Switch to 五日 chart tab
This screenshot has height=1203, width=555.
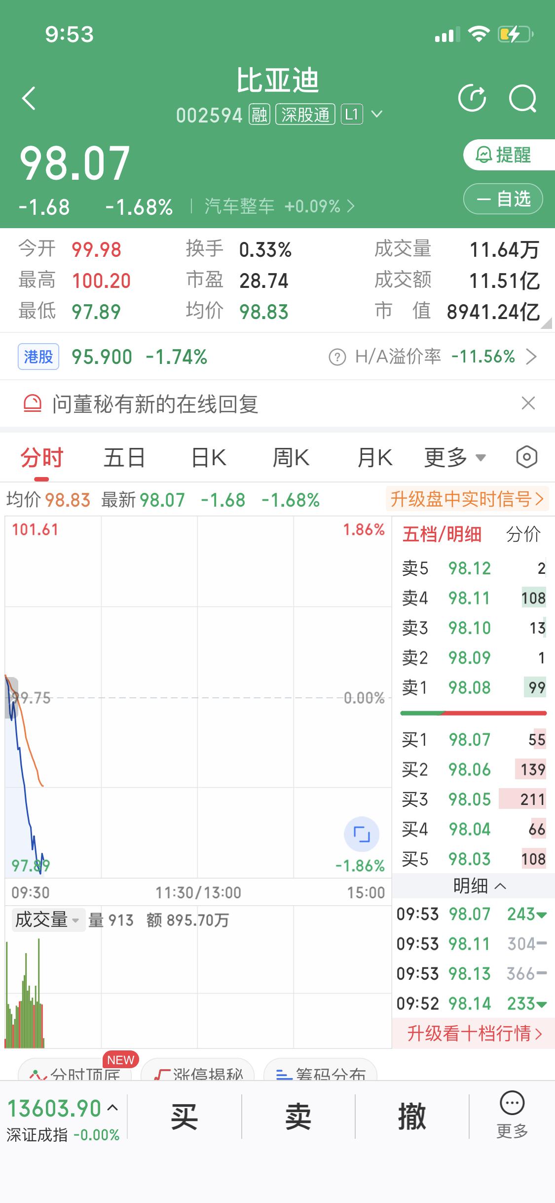[124, 457]
